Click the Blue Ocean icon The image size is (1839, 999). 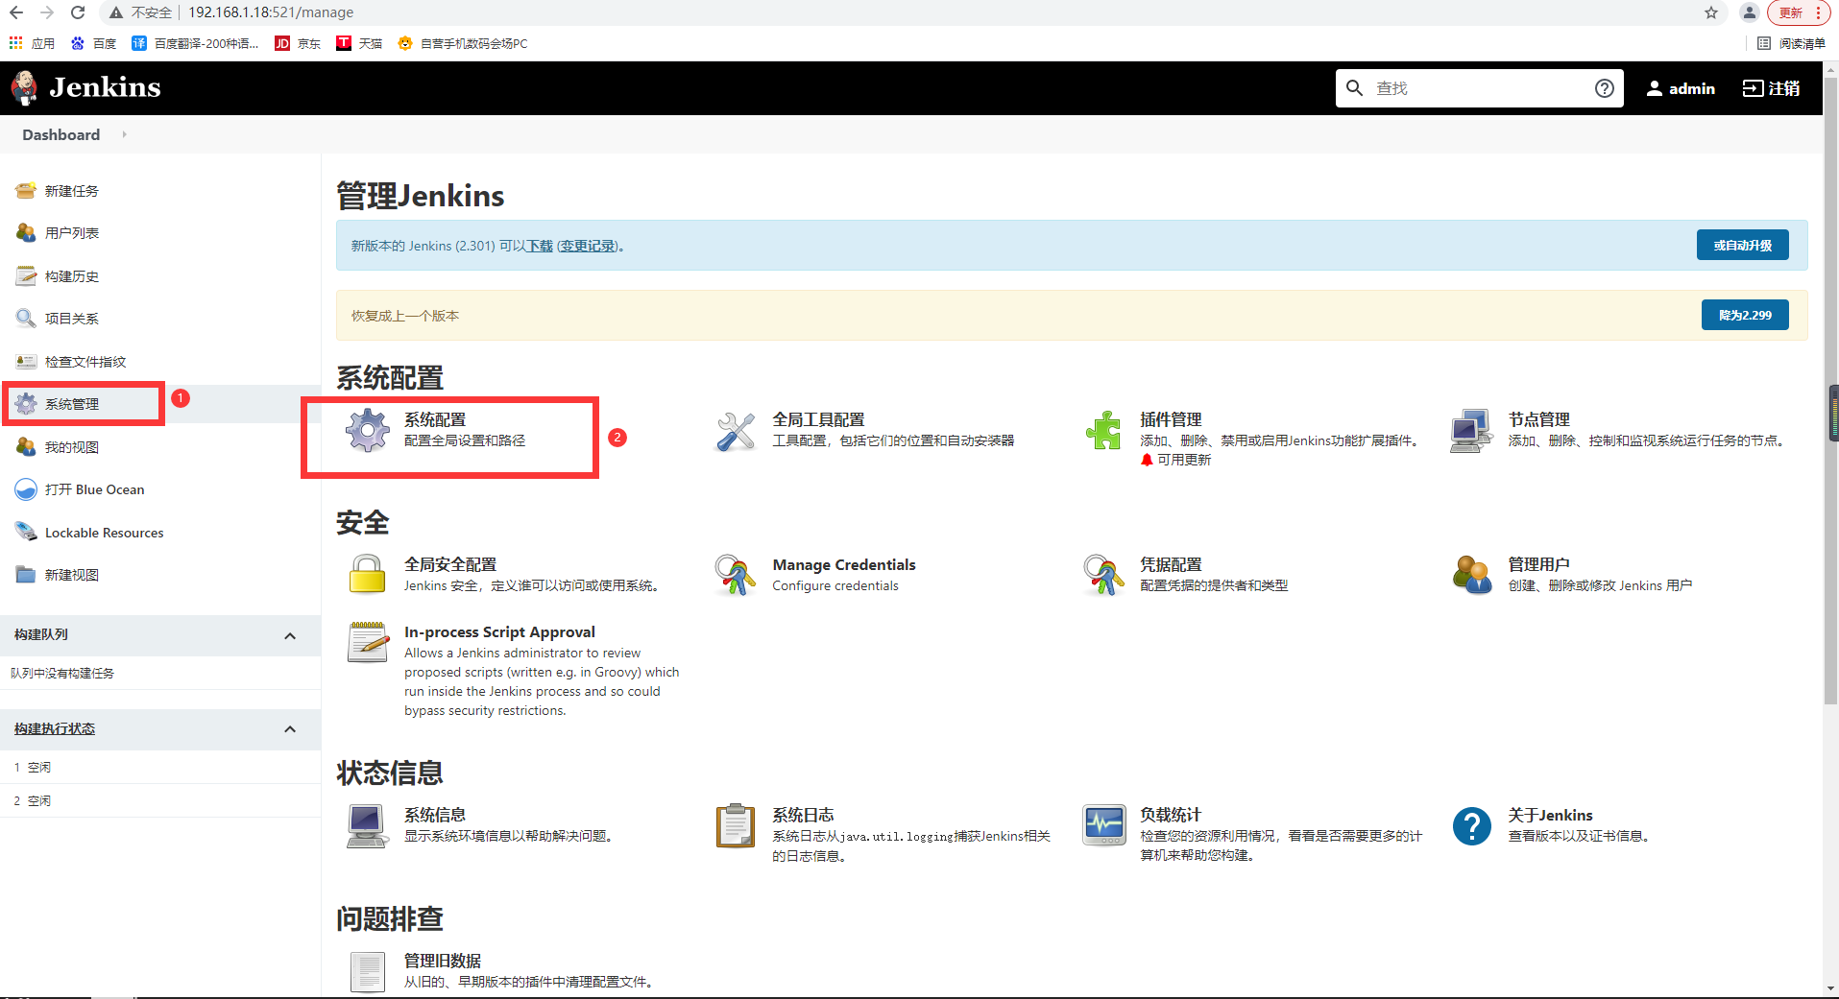26,489
